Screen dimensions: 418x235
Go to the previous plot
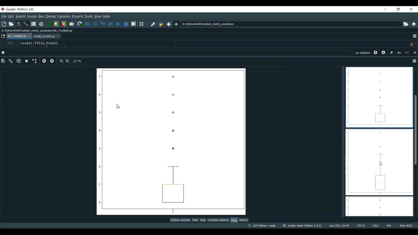pos(44,61)
